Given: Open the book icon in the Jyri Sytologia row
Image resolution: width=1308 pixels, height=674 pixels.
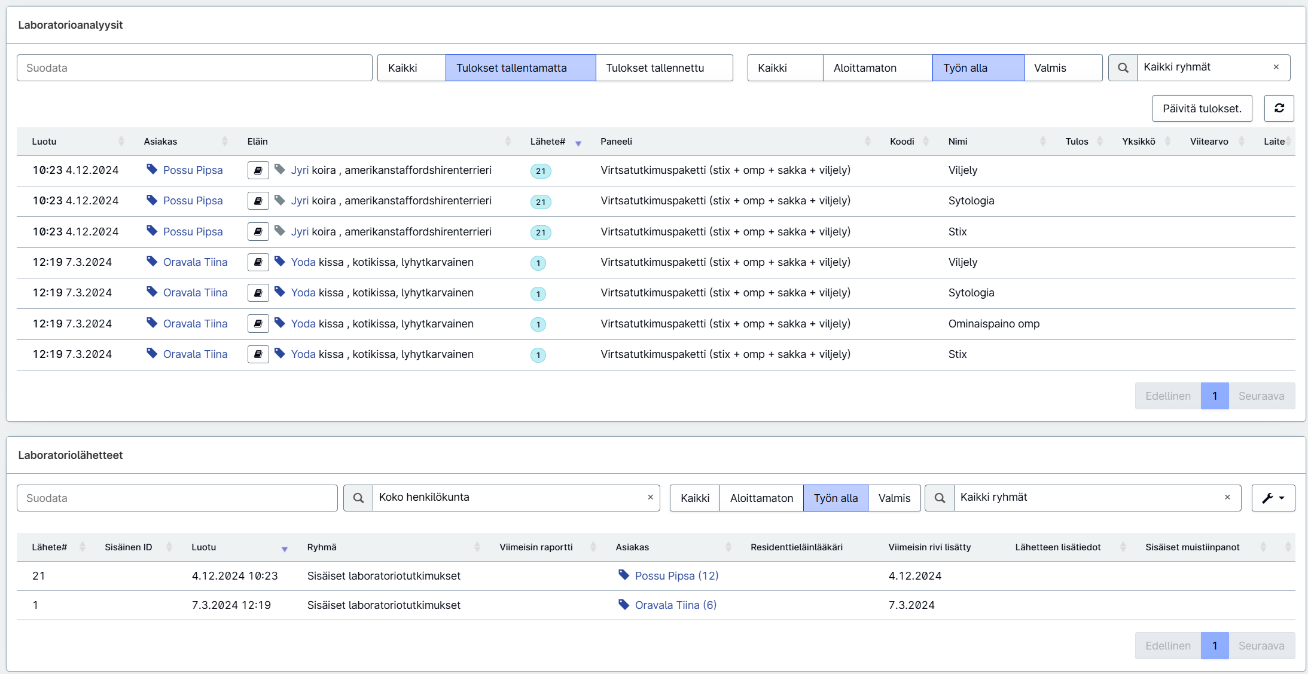Looking at the screenshot, I should (x=258, y=201).
